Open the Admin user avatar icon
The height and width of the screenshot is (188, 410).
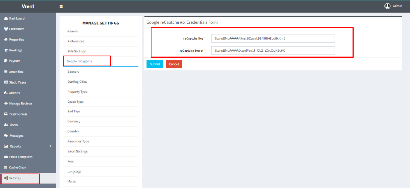387,6
